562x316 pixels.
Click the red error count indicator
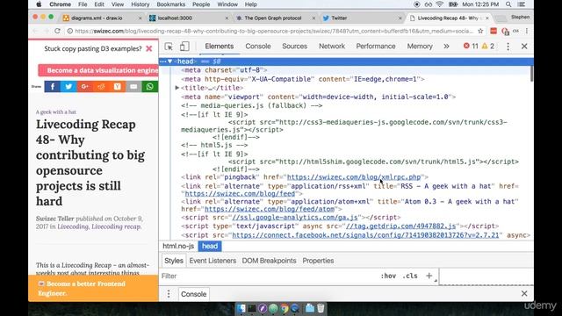471,46
